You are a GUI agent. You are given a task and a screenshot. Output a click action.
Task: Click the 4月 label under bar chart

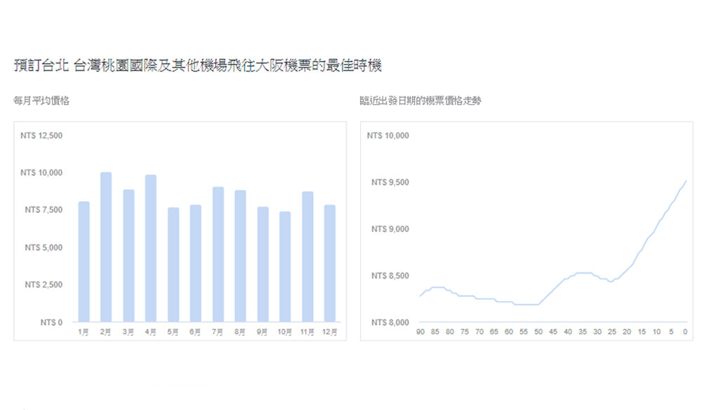pyautogui.click(x=150, y=332)
